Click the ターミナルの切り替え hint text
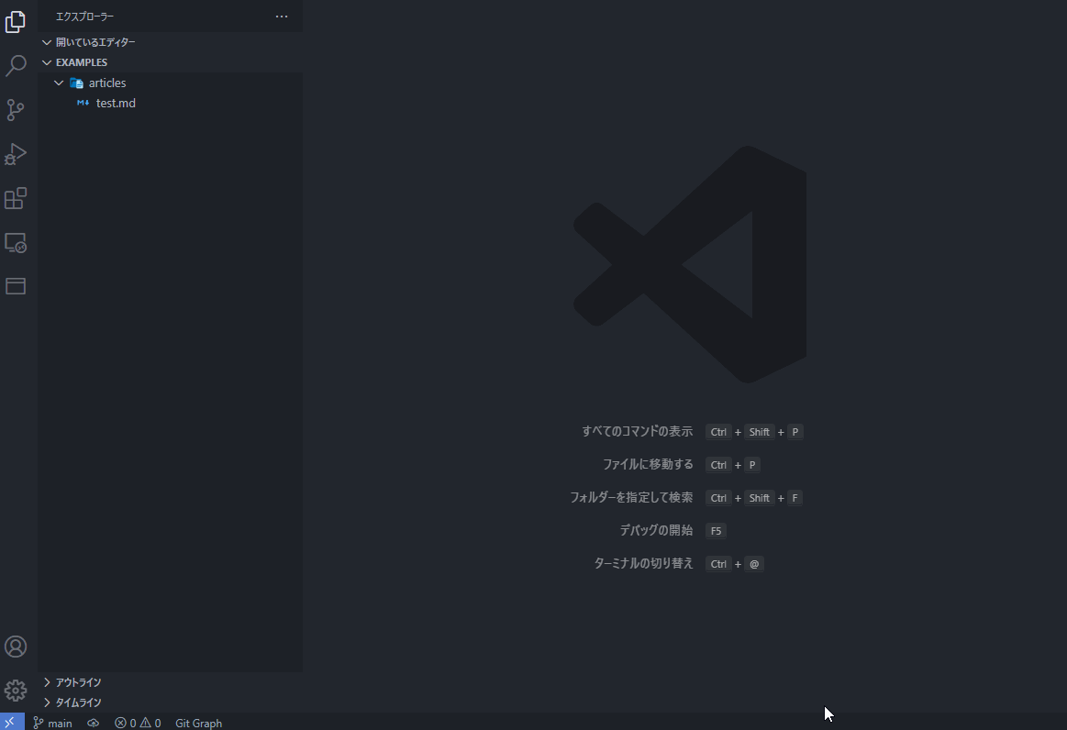Screen dimensions: 1067x730 click(643, 563)
